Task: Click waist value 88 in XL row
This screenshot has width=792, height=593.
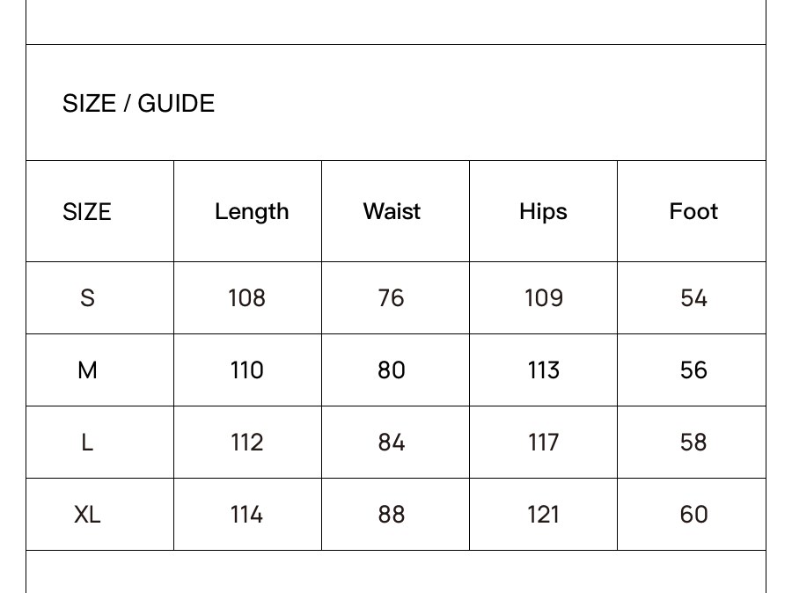Action: 392,515
